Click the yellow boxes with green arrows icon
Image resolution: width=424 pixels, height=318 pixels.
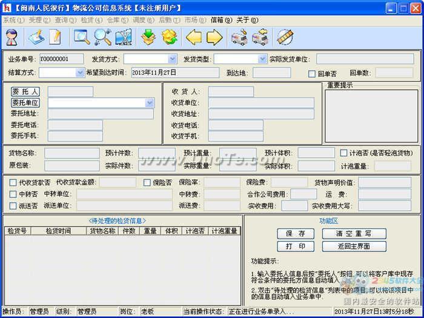[169, 37]
